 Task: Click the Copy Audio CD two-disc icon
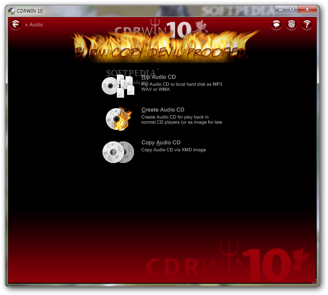[118, 152]
